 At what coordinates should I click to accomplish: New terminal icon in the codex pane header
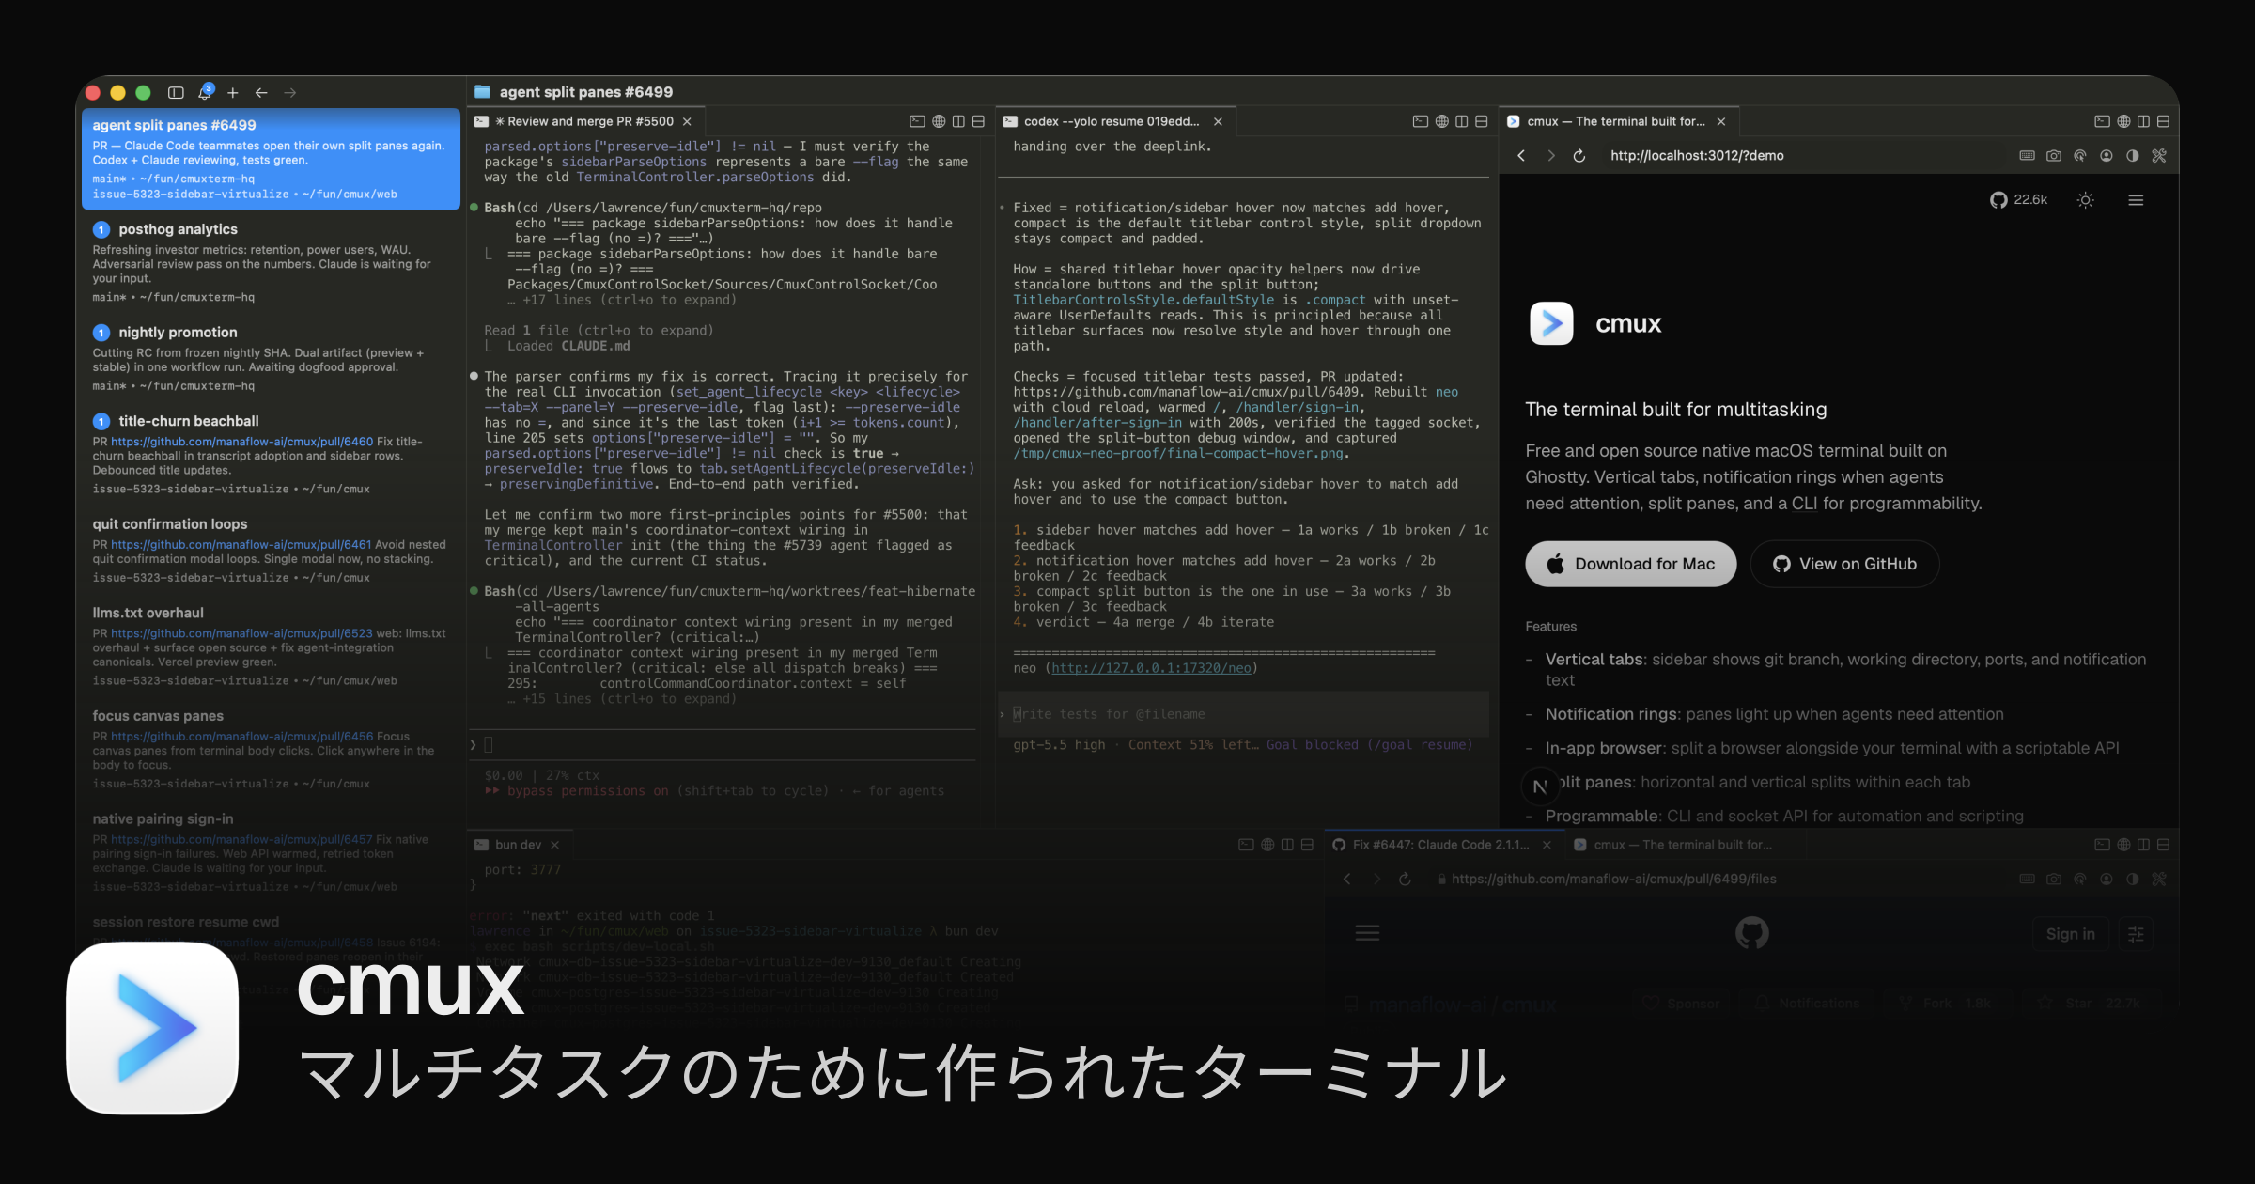point(1421,121)
